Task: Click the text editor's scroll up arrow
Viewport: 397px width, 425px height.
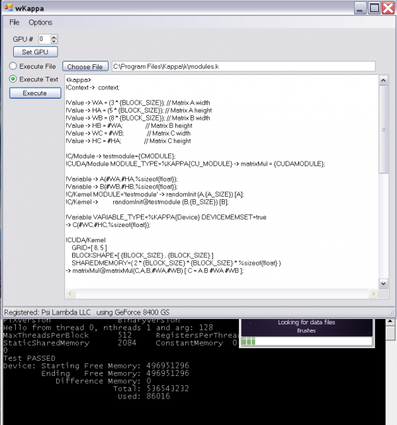Action: pos(383,80)
